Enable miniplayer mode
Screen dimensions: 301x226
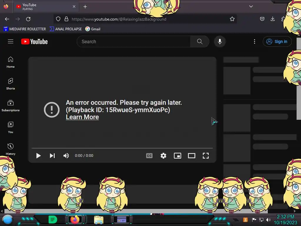coord(177,156)
